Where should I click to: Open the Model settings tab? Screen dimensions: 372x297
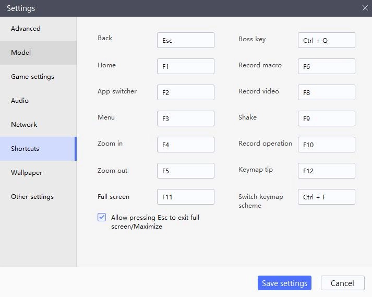pos(38,53)
